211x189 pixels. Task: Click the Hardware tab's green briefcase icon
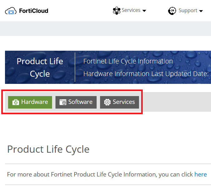pyautogui.click(x=16, y=102)
